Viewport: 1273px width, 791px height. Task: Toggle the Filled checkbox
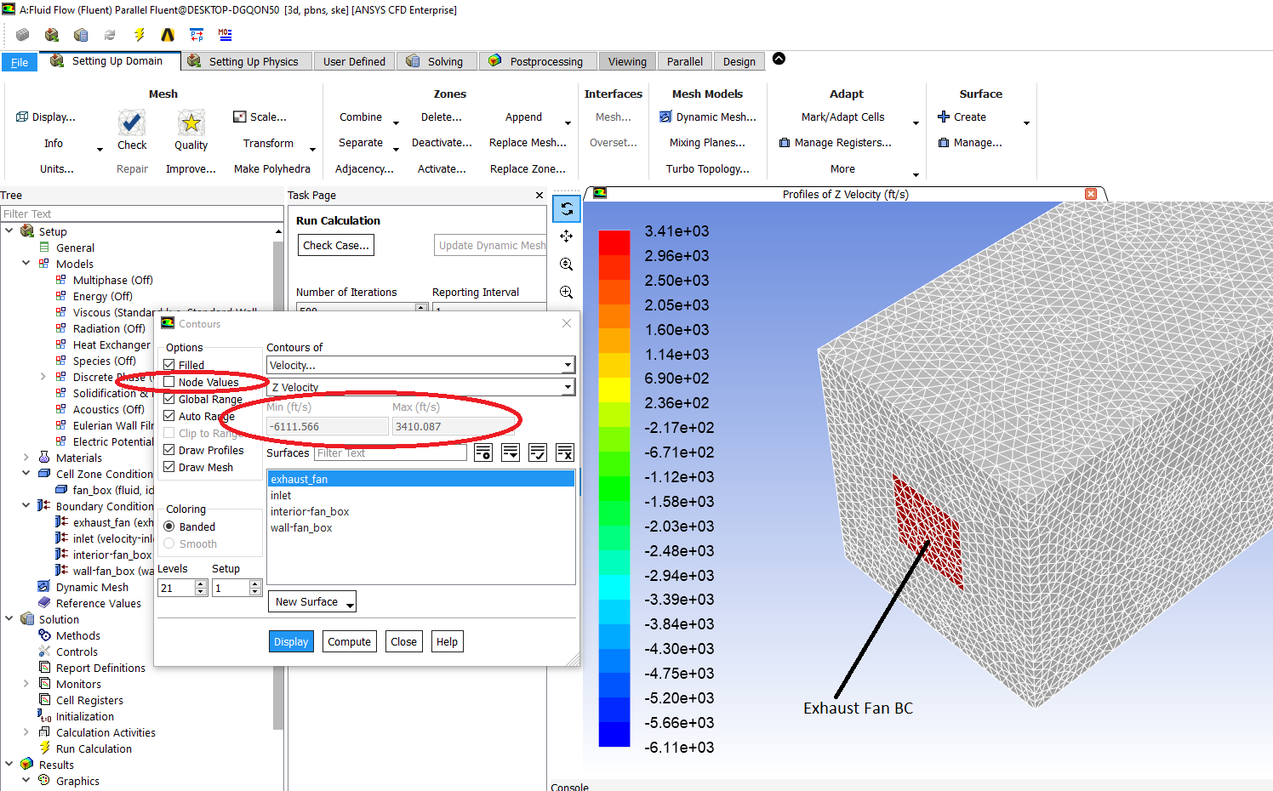click(169, 365)
